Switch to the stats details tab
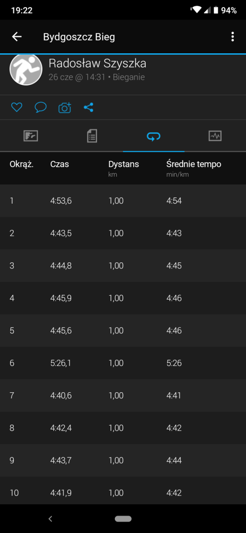Image resolution: width=246 pixels, height=533 pixels. pos(92,136)
